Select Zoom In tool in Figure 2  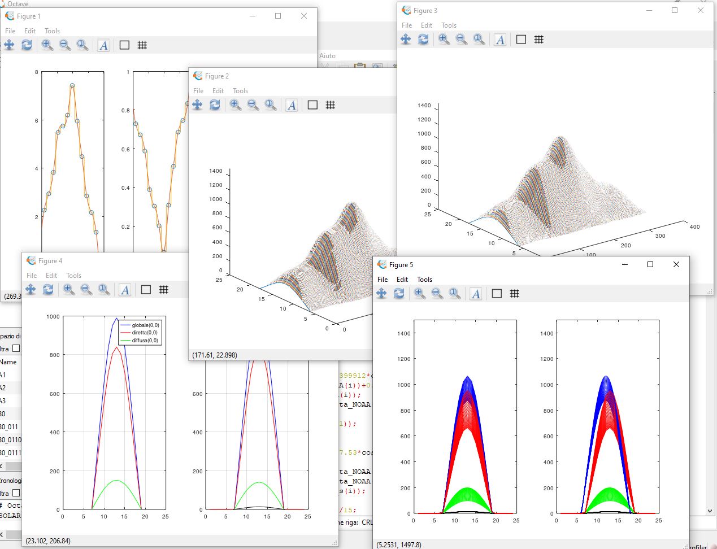(236, 105)
